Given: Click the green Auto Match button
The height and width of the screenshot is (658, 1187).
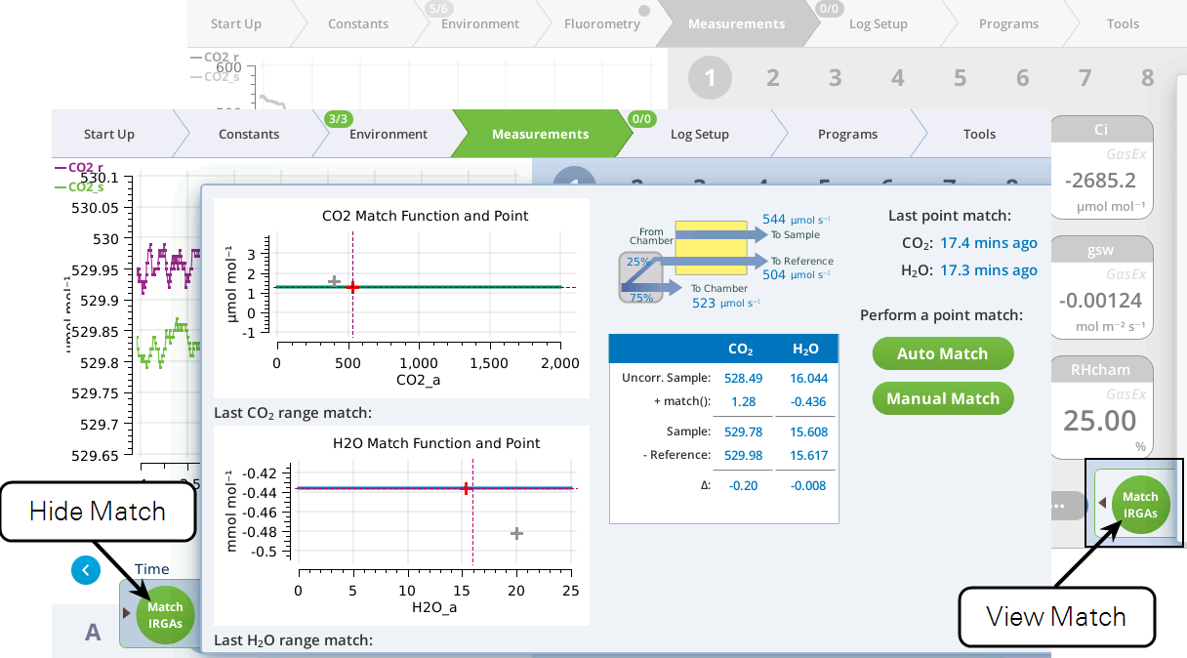Looking at the screenshot, I should (942, 353).
